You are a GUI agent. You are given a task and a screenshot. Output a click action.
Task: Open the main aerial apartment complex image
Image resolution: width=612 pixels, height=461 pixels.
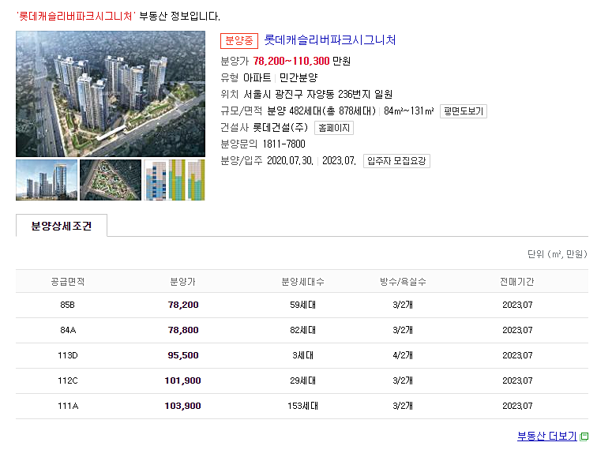(111, 94)
